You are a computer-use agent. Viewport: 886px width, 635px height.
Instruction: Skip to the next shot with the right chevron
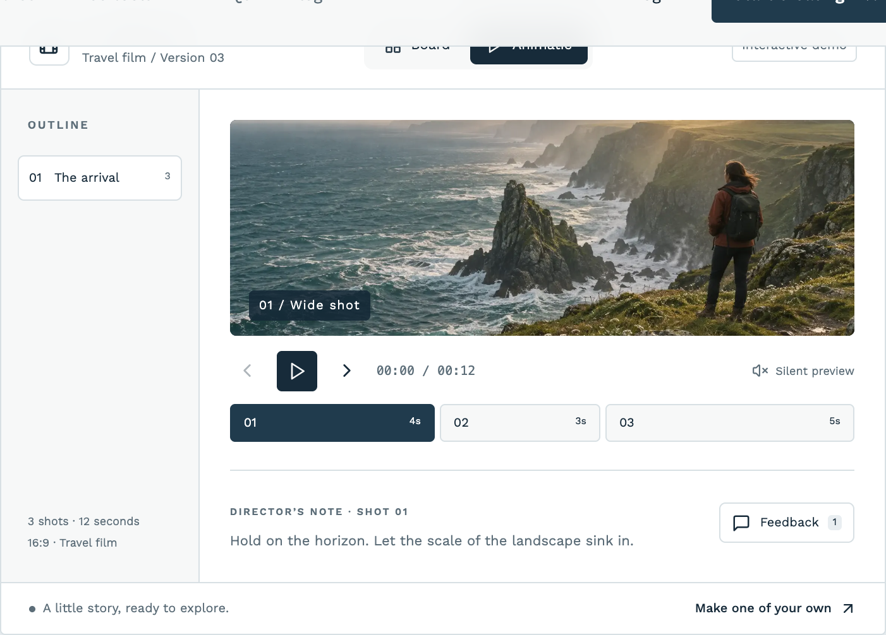click(x=346, y=371)
